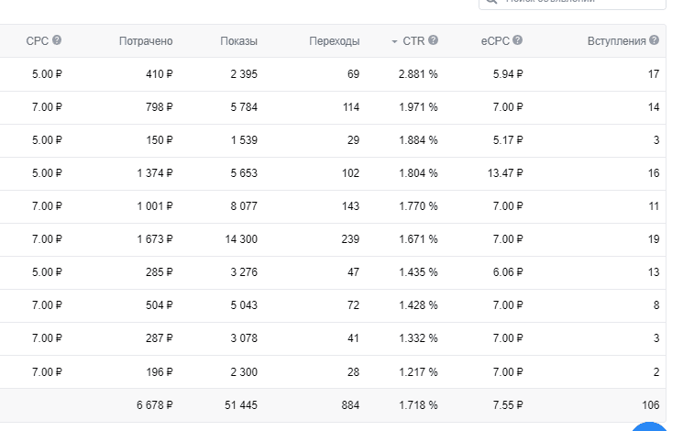The image size is (683, 431).
Task: Click the total spent value 6 678 ₽
Action: tap(152, 404)
